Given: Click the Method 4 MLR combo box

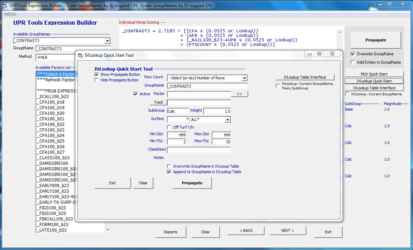Looking at the screenshot, I should (56, 57).
